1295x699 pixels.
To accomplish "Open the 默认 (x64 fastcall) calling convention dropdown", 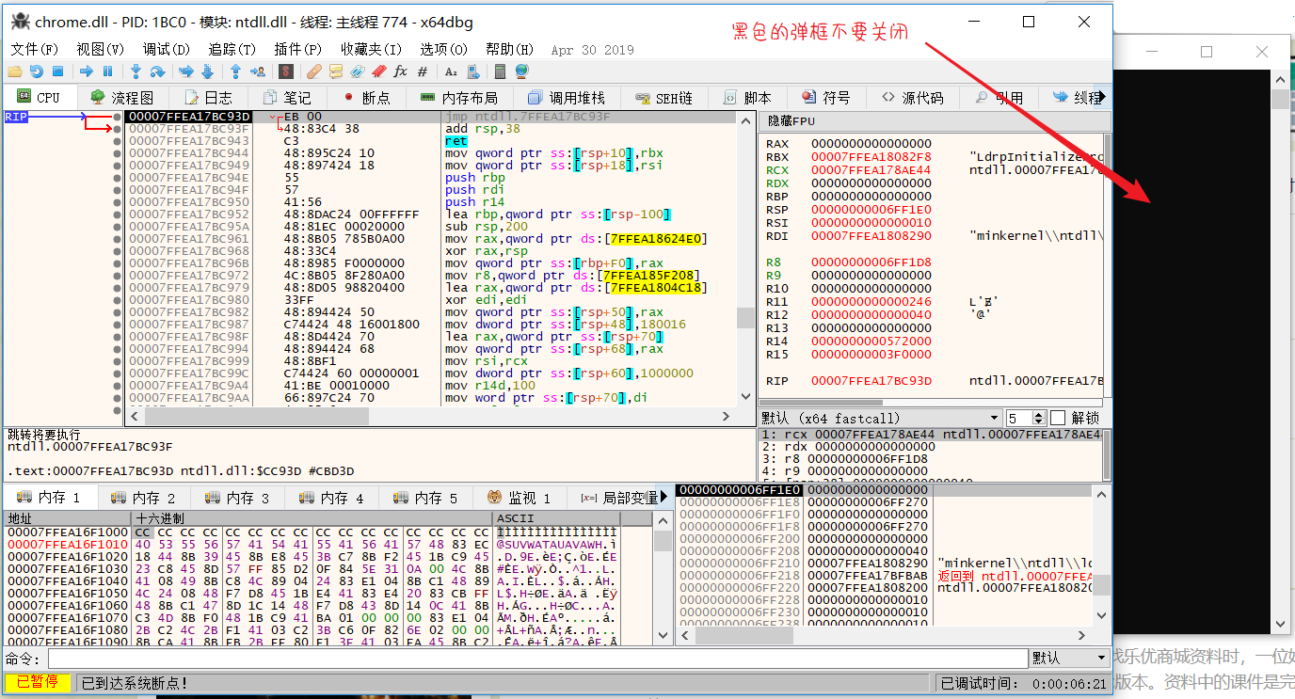I will (881, 418).
